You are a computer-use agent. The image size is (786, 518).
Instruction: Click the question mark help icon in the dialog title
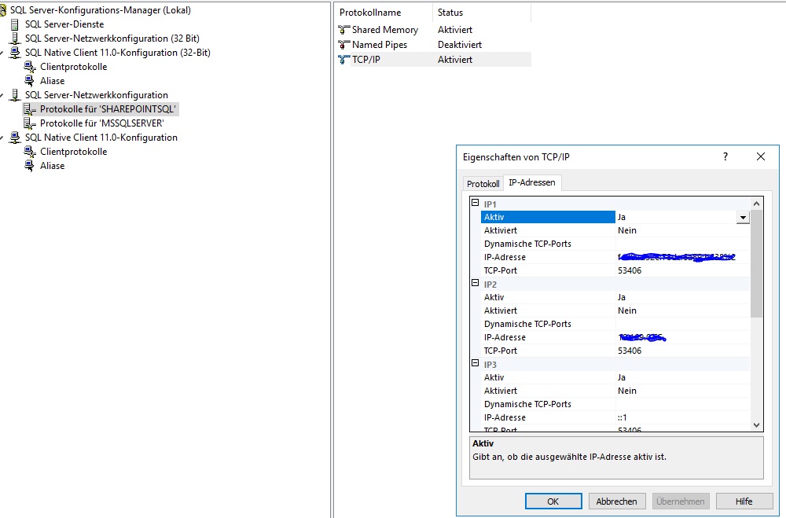(725, 156)
